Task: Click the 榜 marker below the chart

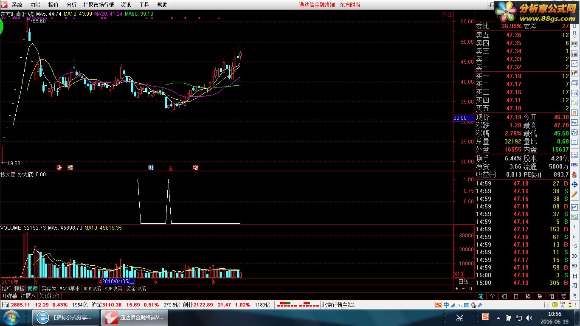Action: (x=70, y=168)
